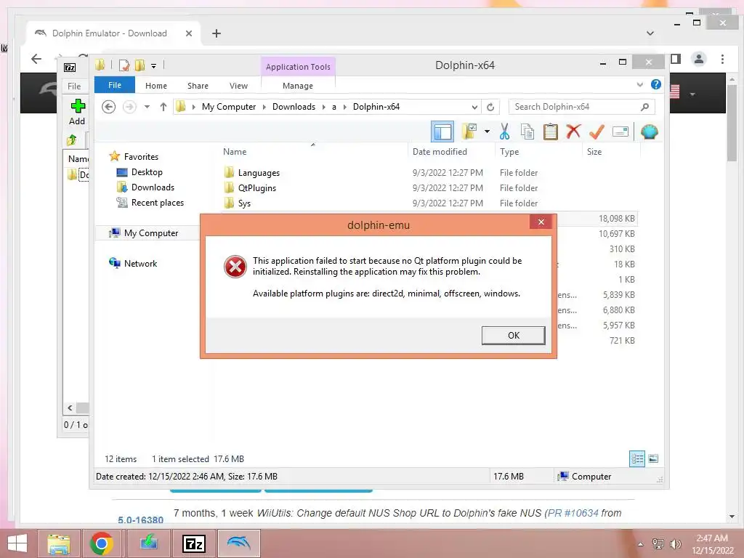744x558 pixels.
Task: Switch to Details view in status bar
Action: (636, 459)
